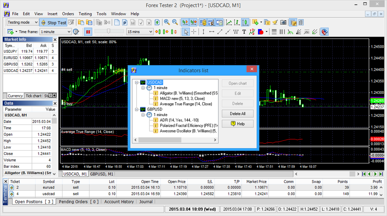Open the Pending Orders tab

point(78,202)
